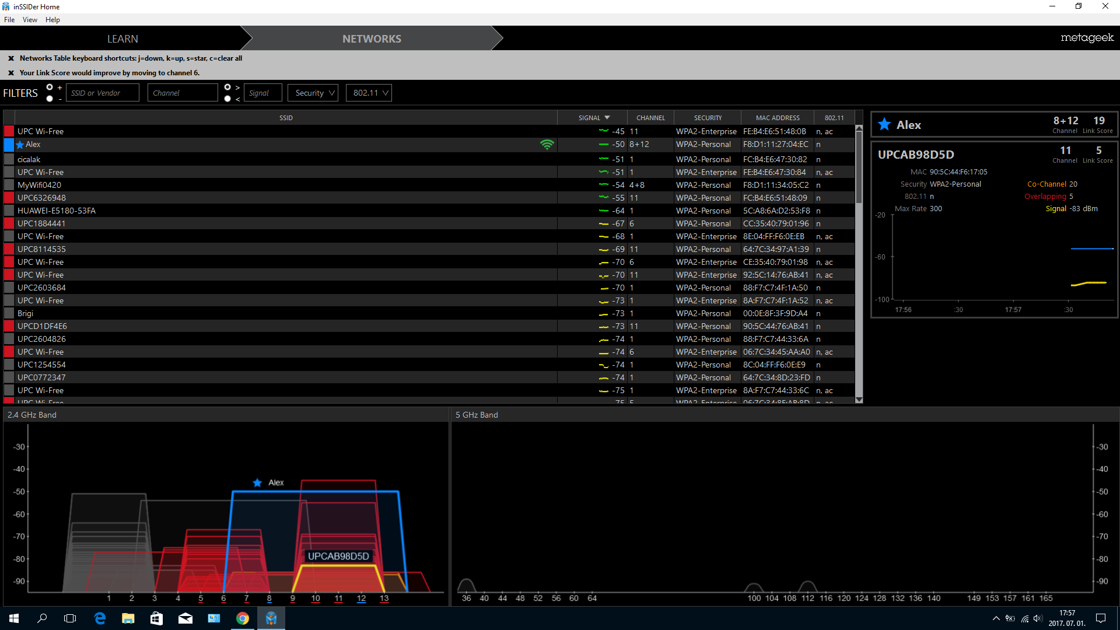Screen dimensions: 1120x630
Task: Close the Link Score channel 6 tip
Action: click(x=11, y=73)
